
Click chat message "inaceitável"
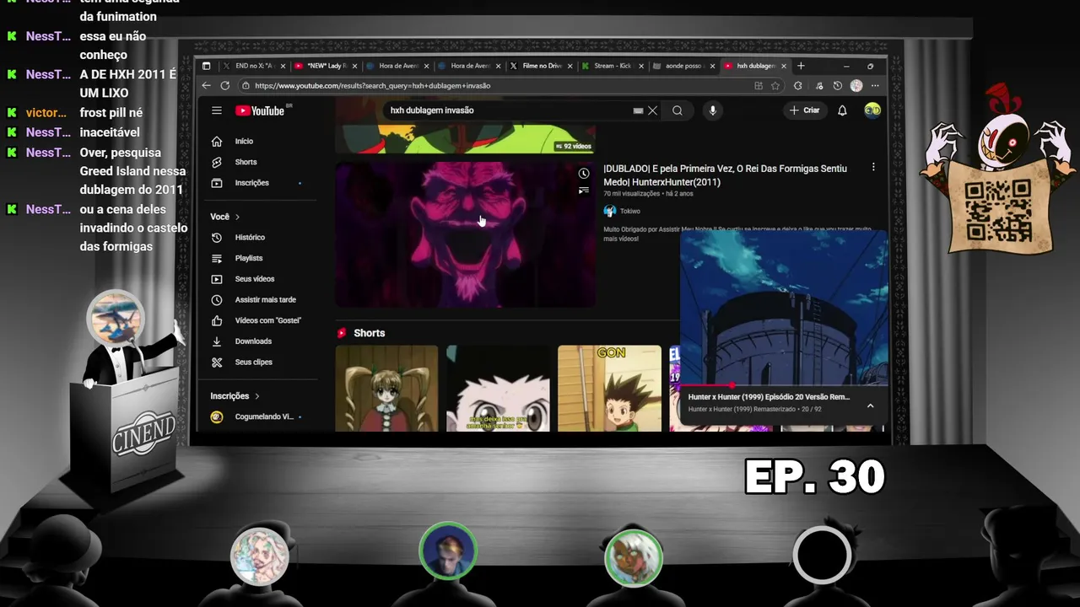(x=110, y=132)
